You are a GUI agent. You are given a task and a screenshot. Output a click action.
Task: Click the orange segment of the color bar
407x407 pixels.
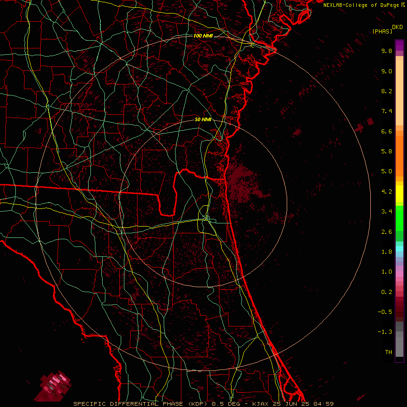(x=399, y=156)
